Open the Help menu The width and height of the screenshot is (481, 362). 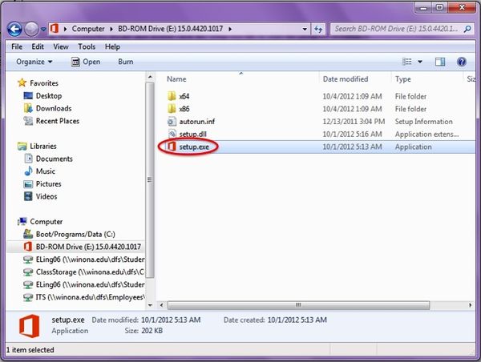pos(112,46)
